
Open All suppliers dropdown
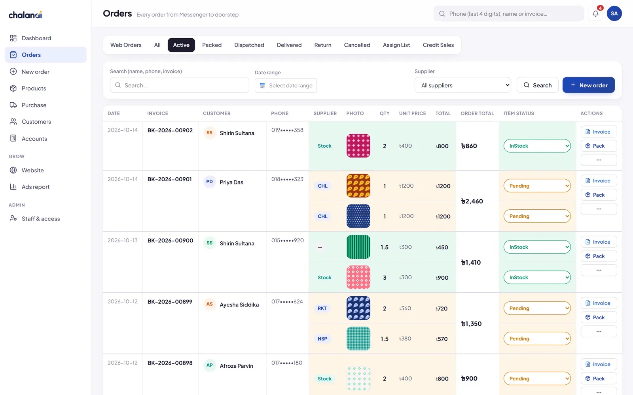pyautogui.click(x=463, y=85)
